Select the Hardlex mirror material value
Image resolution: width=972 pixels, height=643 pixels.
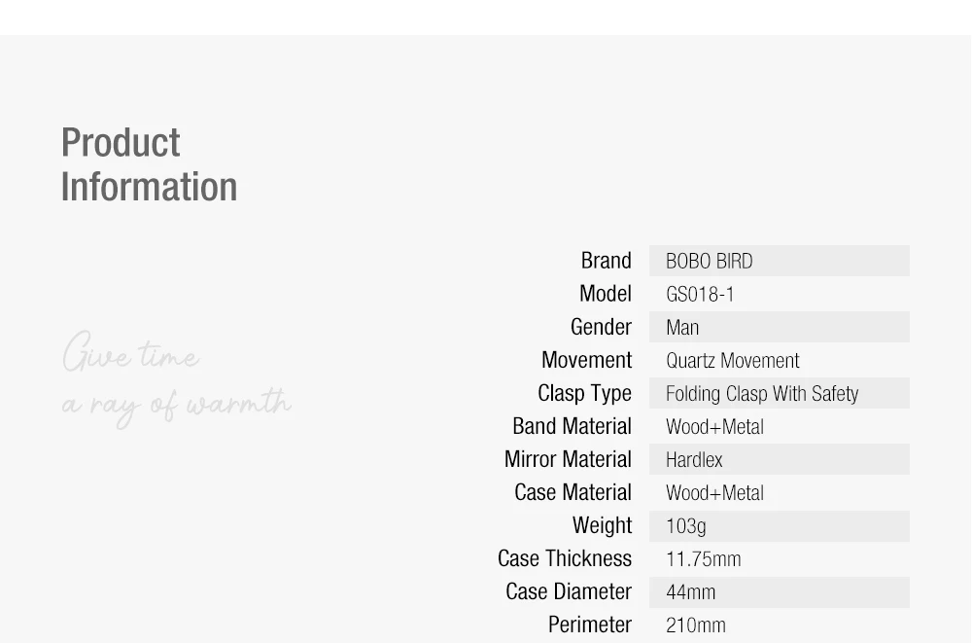[x=694, y=460]
